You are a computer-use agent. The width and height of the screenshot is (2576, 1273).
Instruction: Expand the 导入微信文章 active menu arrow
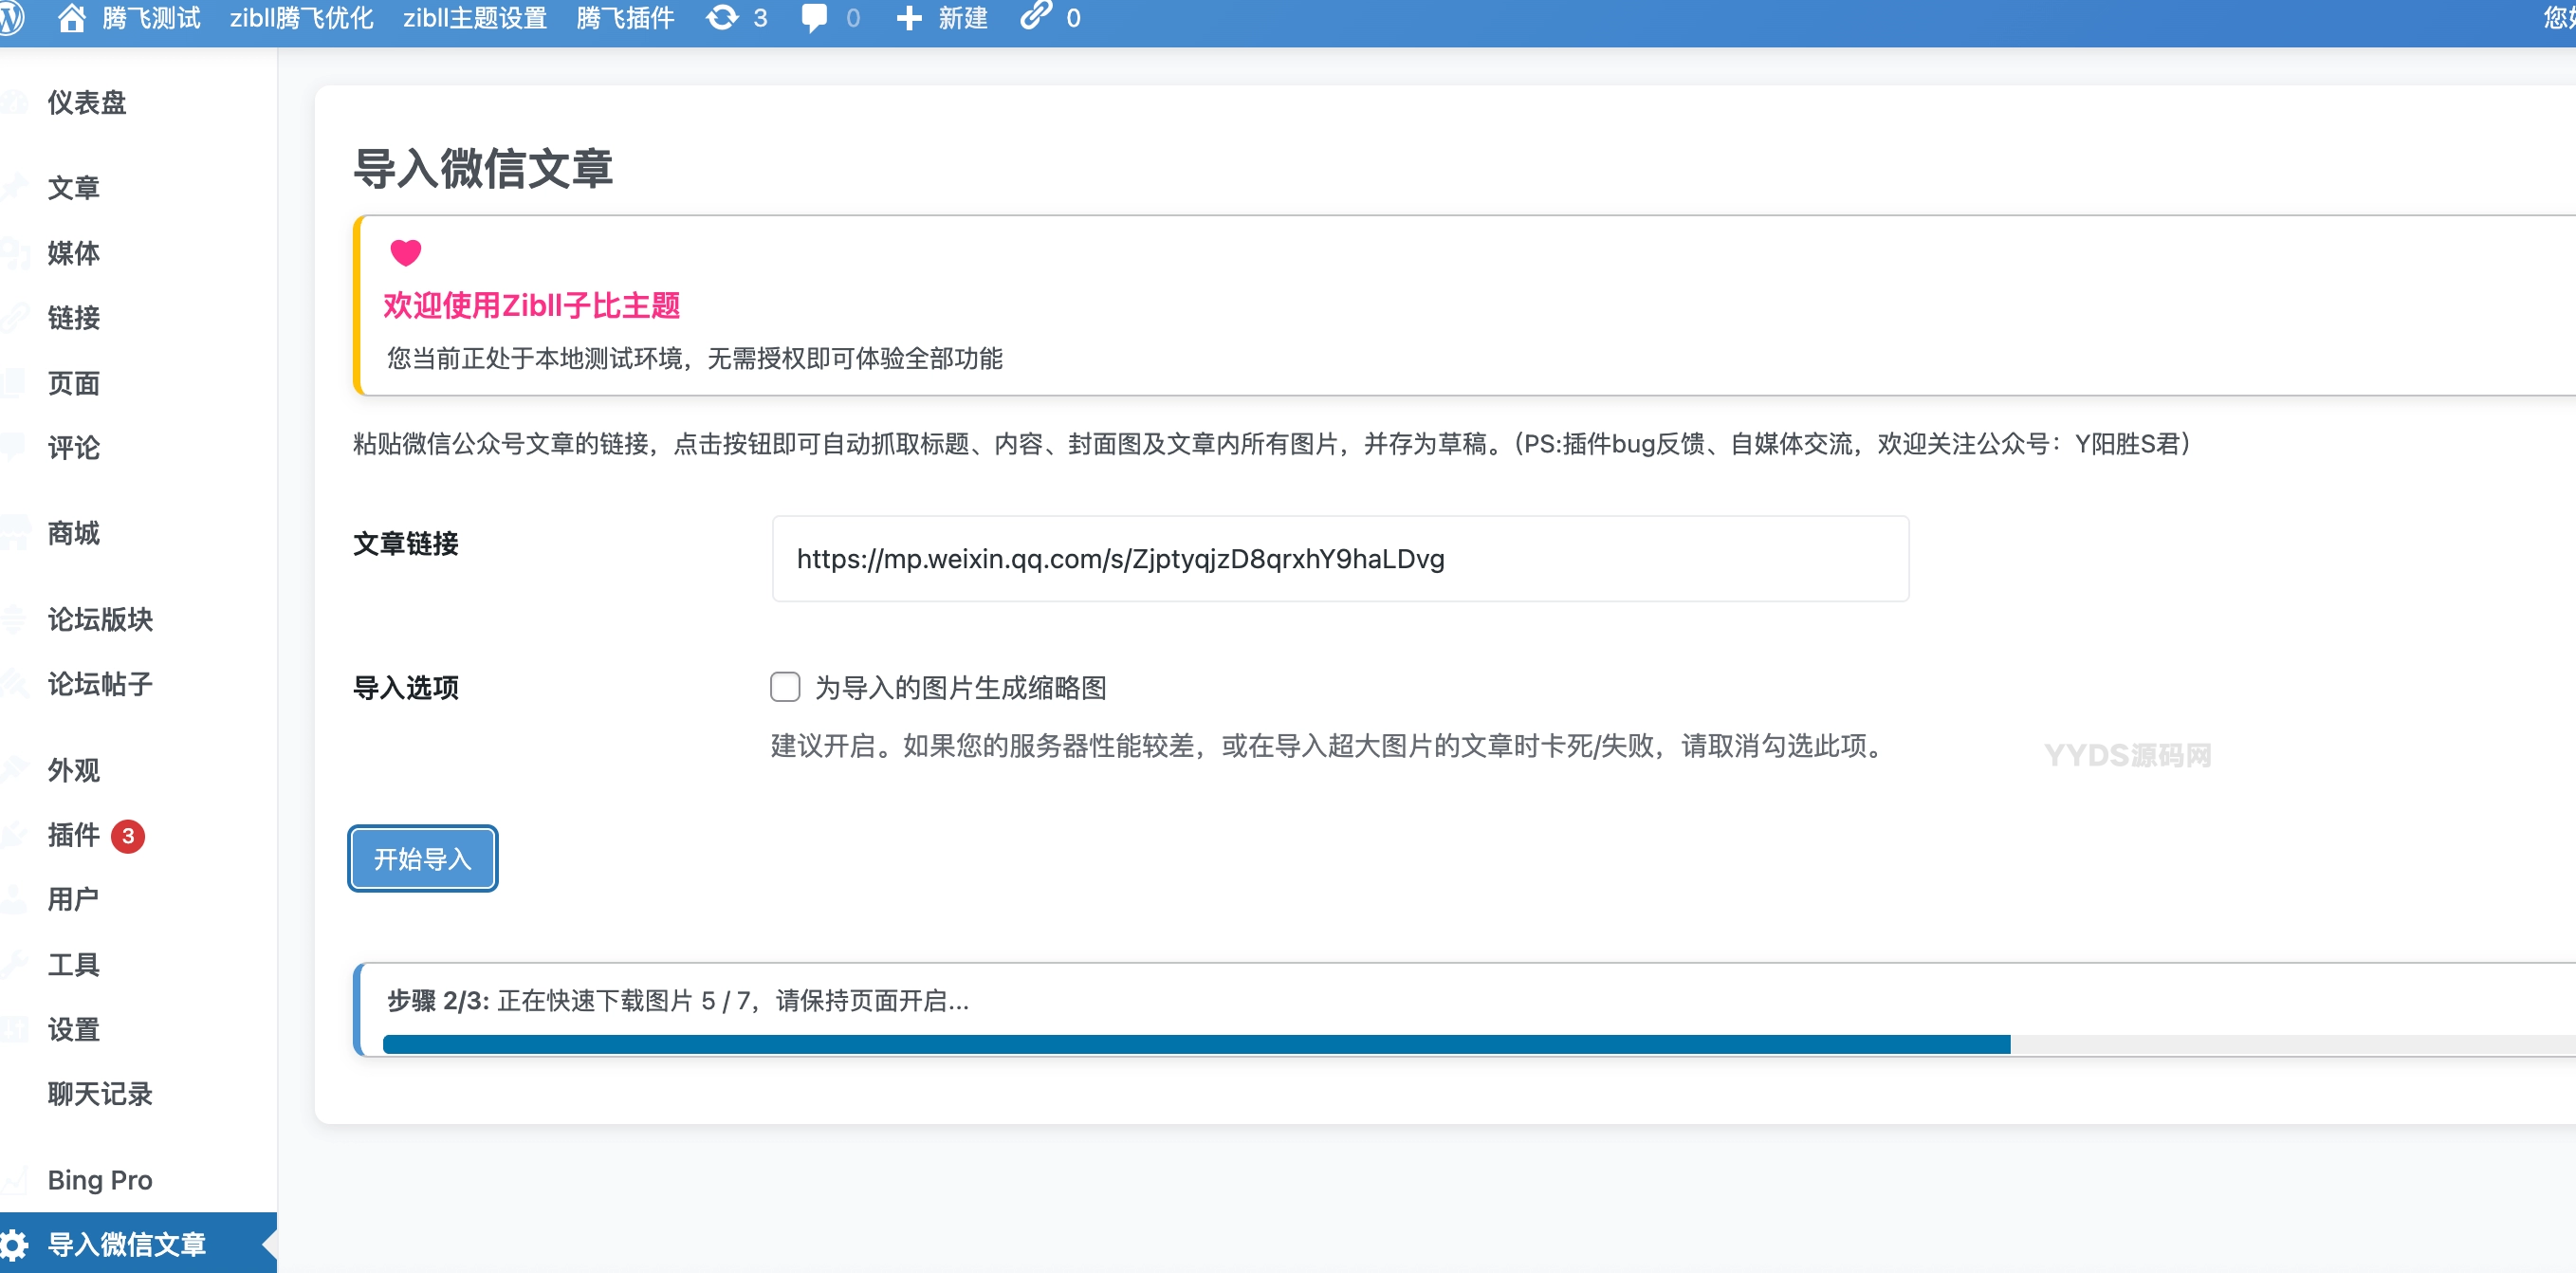(264, 1243)
